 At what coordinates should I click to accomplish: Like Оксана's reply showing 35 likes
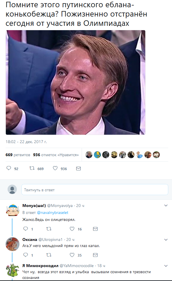72,255
